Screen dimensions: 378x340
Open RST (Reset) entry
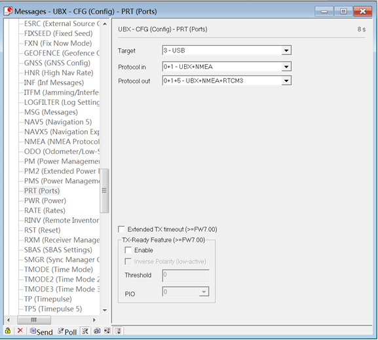point(42,231)
